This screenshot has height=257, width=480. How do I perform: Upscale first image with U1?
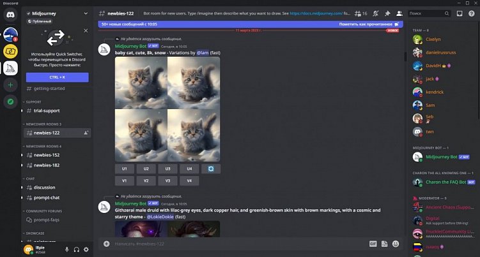124,169
